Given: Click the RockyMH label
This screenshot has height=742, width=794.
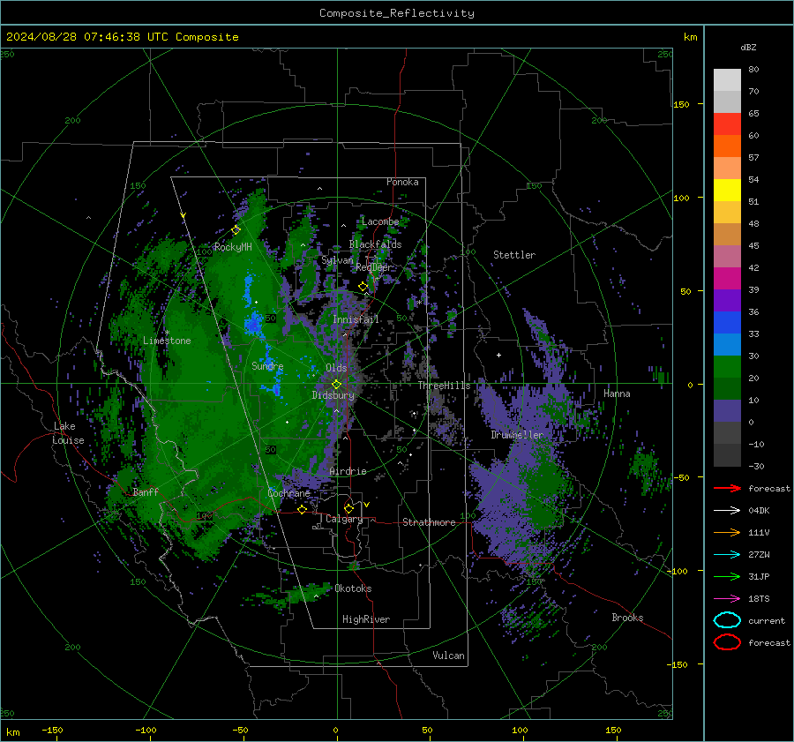Looking at the screenshot, I should pos(233,247).
